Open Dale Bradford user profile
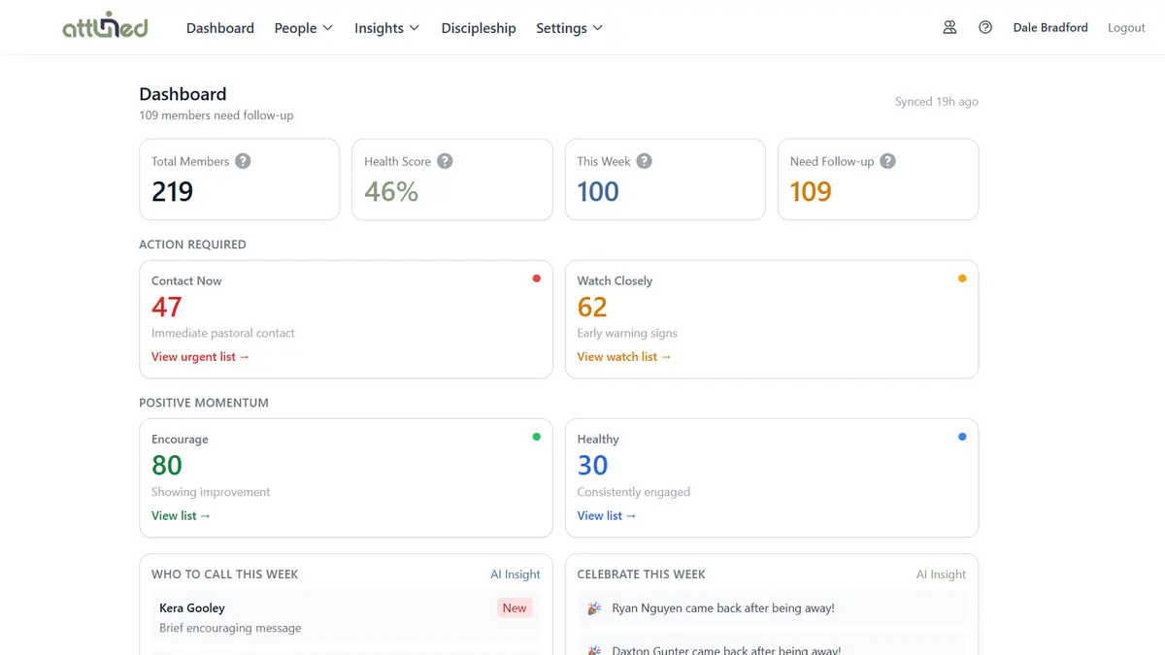1165x655 pixels. (1050, 28)
